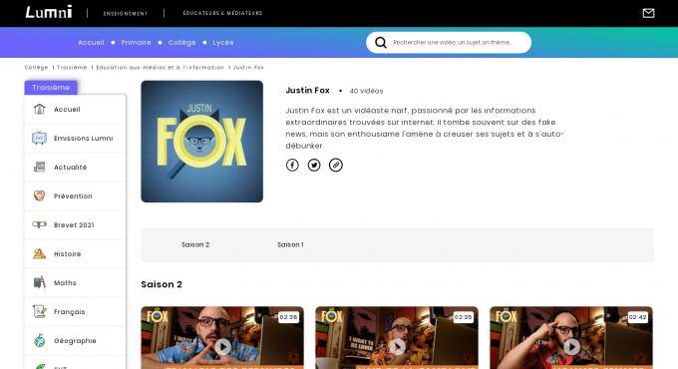Image resolution: width=678 pixels, height=369 pixels.
Task: Click Justin Fox breadcrumb text
Action: 248,68
